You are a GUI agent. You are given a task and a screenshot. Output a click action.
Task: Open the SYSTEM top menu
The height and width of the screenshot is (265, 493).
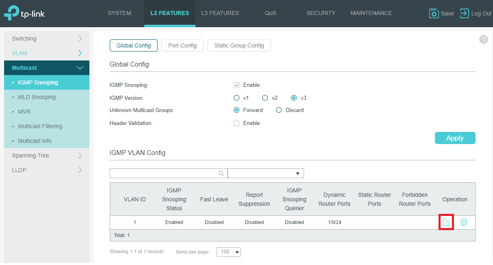tap(119, 13)
